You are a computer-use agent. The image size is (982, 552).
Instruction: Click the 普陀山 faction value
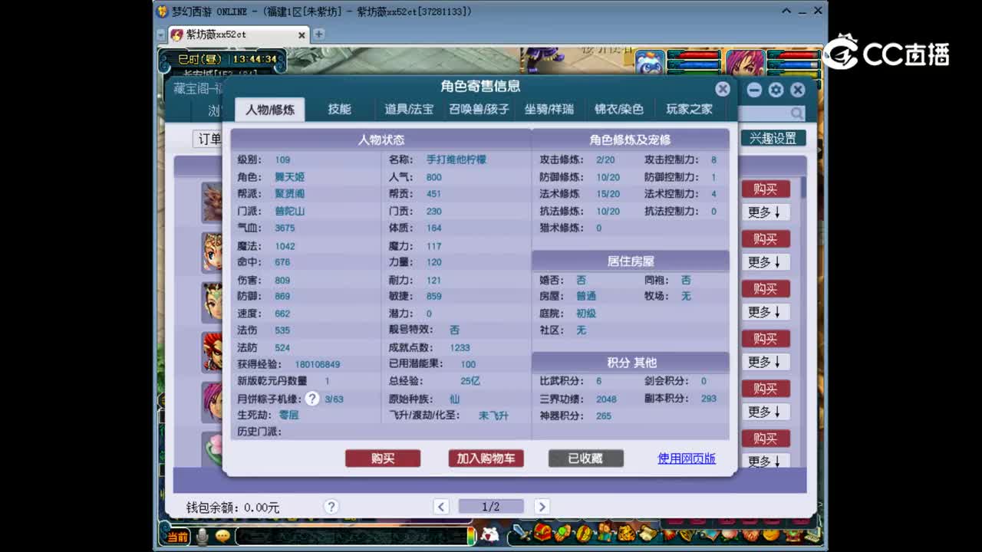coord(289,211)
